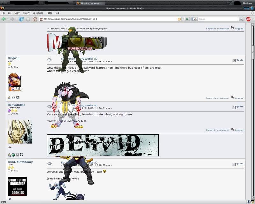
Task: Expand the address bar URL dropdown
Action: 183,19
